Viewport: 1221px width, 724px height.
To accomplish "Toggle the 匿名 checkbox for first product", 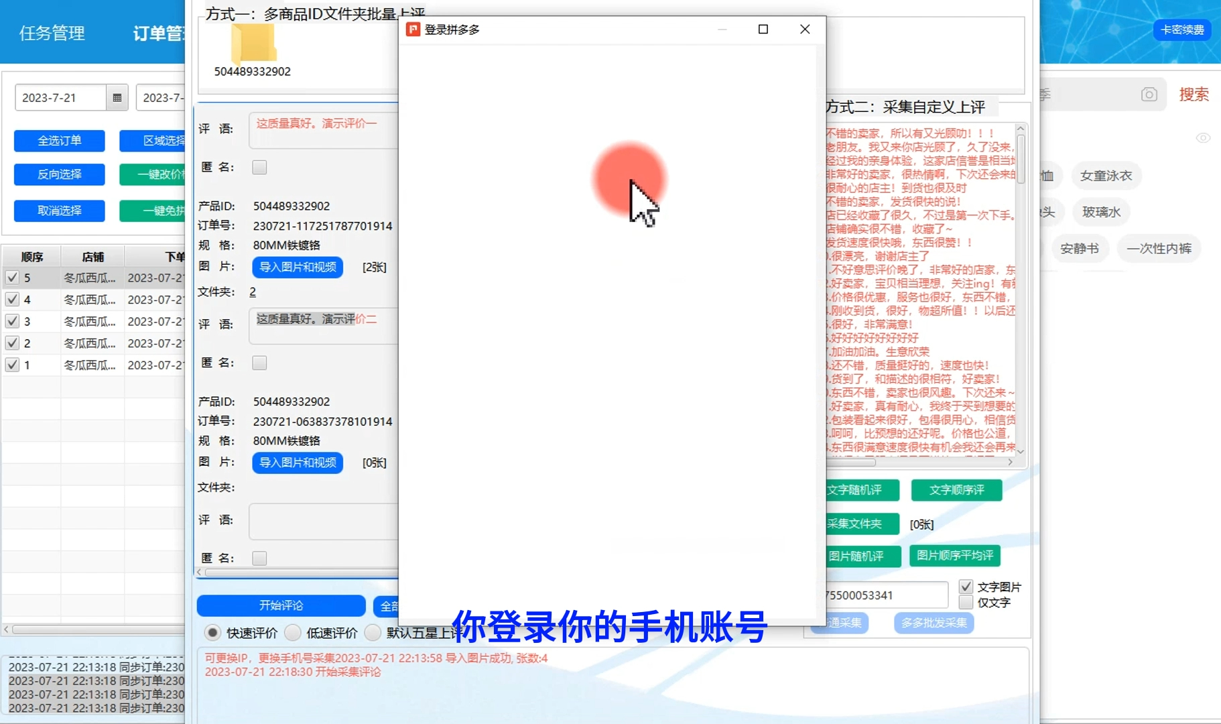I will point(259,167).
